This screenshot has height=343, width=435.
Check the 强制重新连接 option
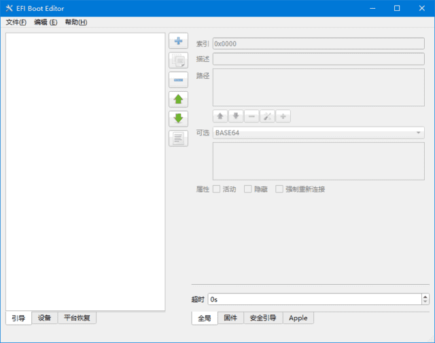coord(279,189)
